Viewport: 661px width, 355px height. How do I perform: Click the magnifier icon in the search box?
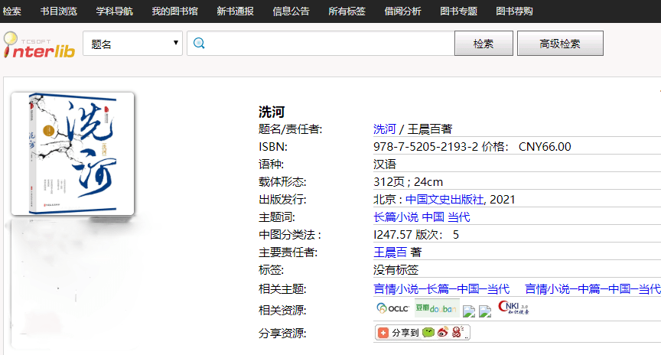199,44
